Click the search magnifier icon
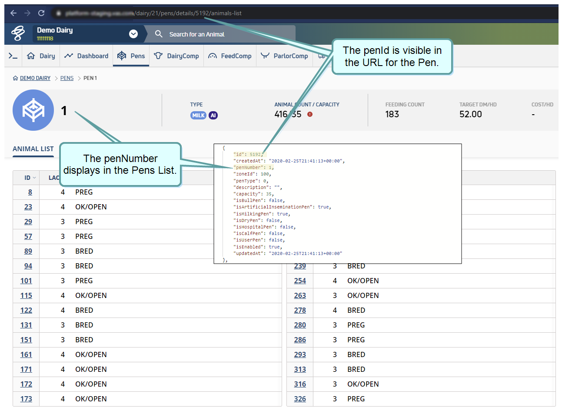This screenshot has height=417, width=562. 159,34
